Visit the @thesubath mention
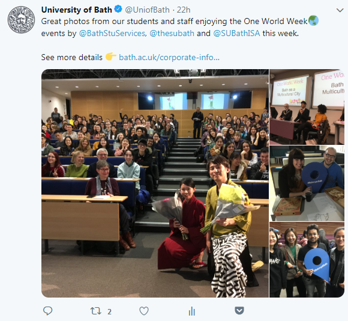This screenshot has height=321, width=348. [172, 33]
